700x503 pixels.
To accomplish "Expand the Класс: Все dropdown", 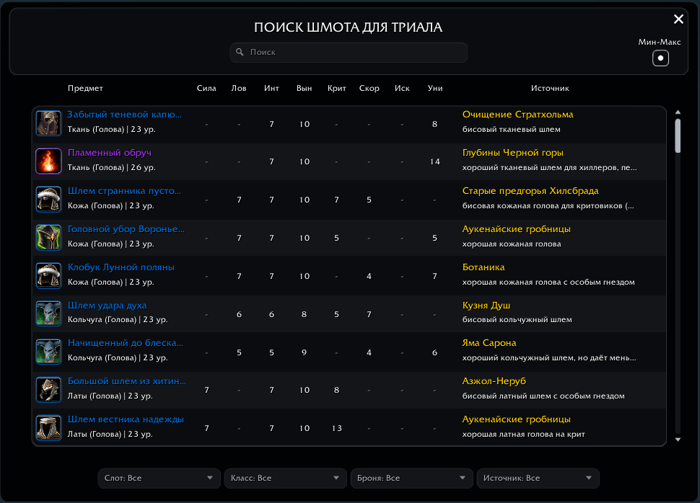I will pyautogui.click(x=285, y=478).
